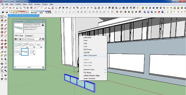Select the Text label tool
Screen dimensions: 186x95
[6, 56]
